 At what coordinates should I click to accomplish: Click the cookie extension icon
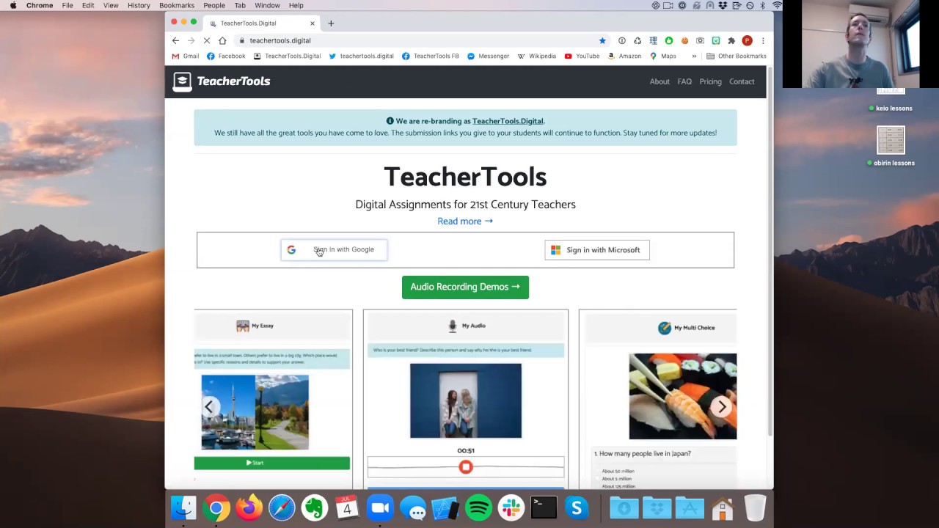point(684,40)
